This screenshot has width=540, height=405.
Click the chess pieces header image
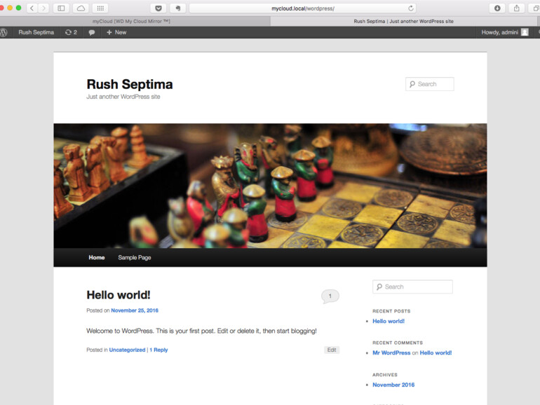click(x=270, y=186)
